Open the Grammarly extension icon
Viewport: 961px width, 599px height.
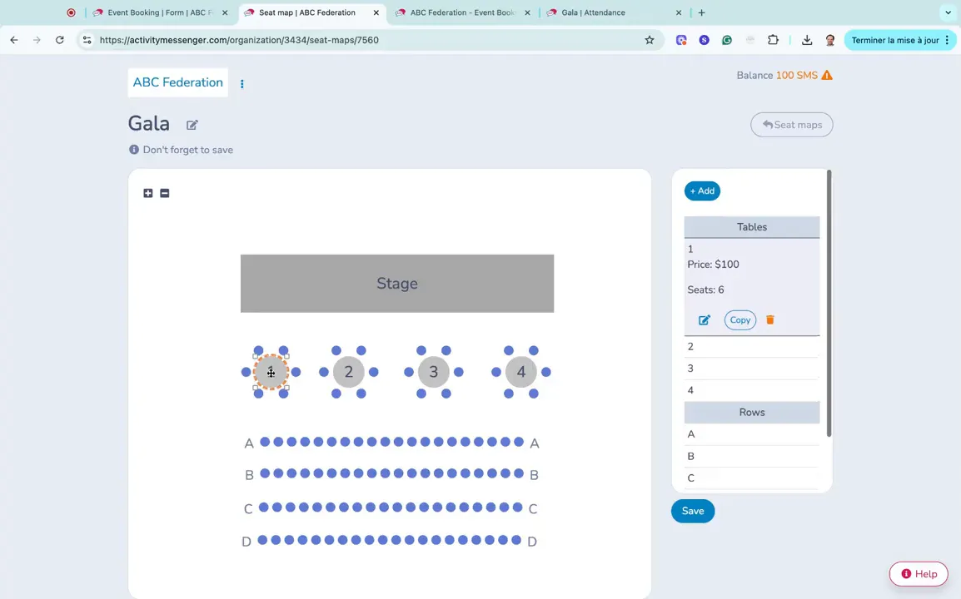727,40
